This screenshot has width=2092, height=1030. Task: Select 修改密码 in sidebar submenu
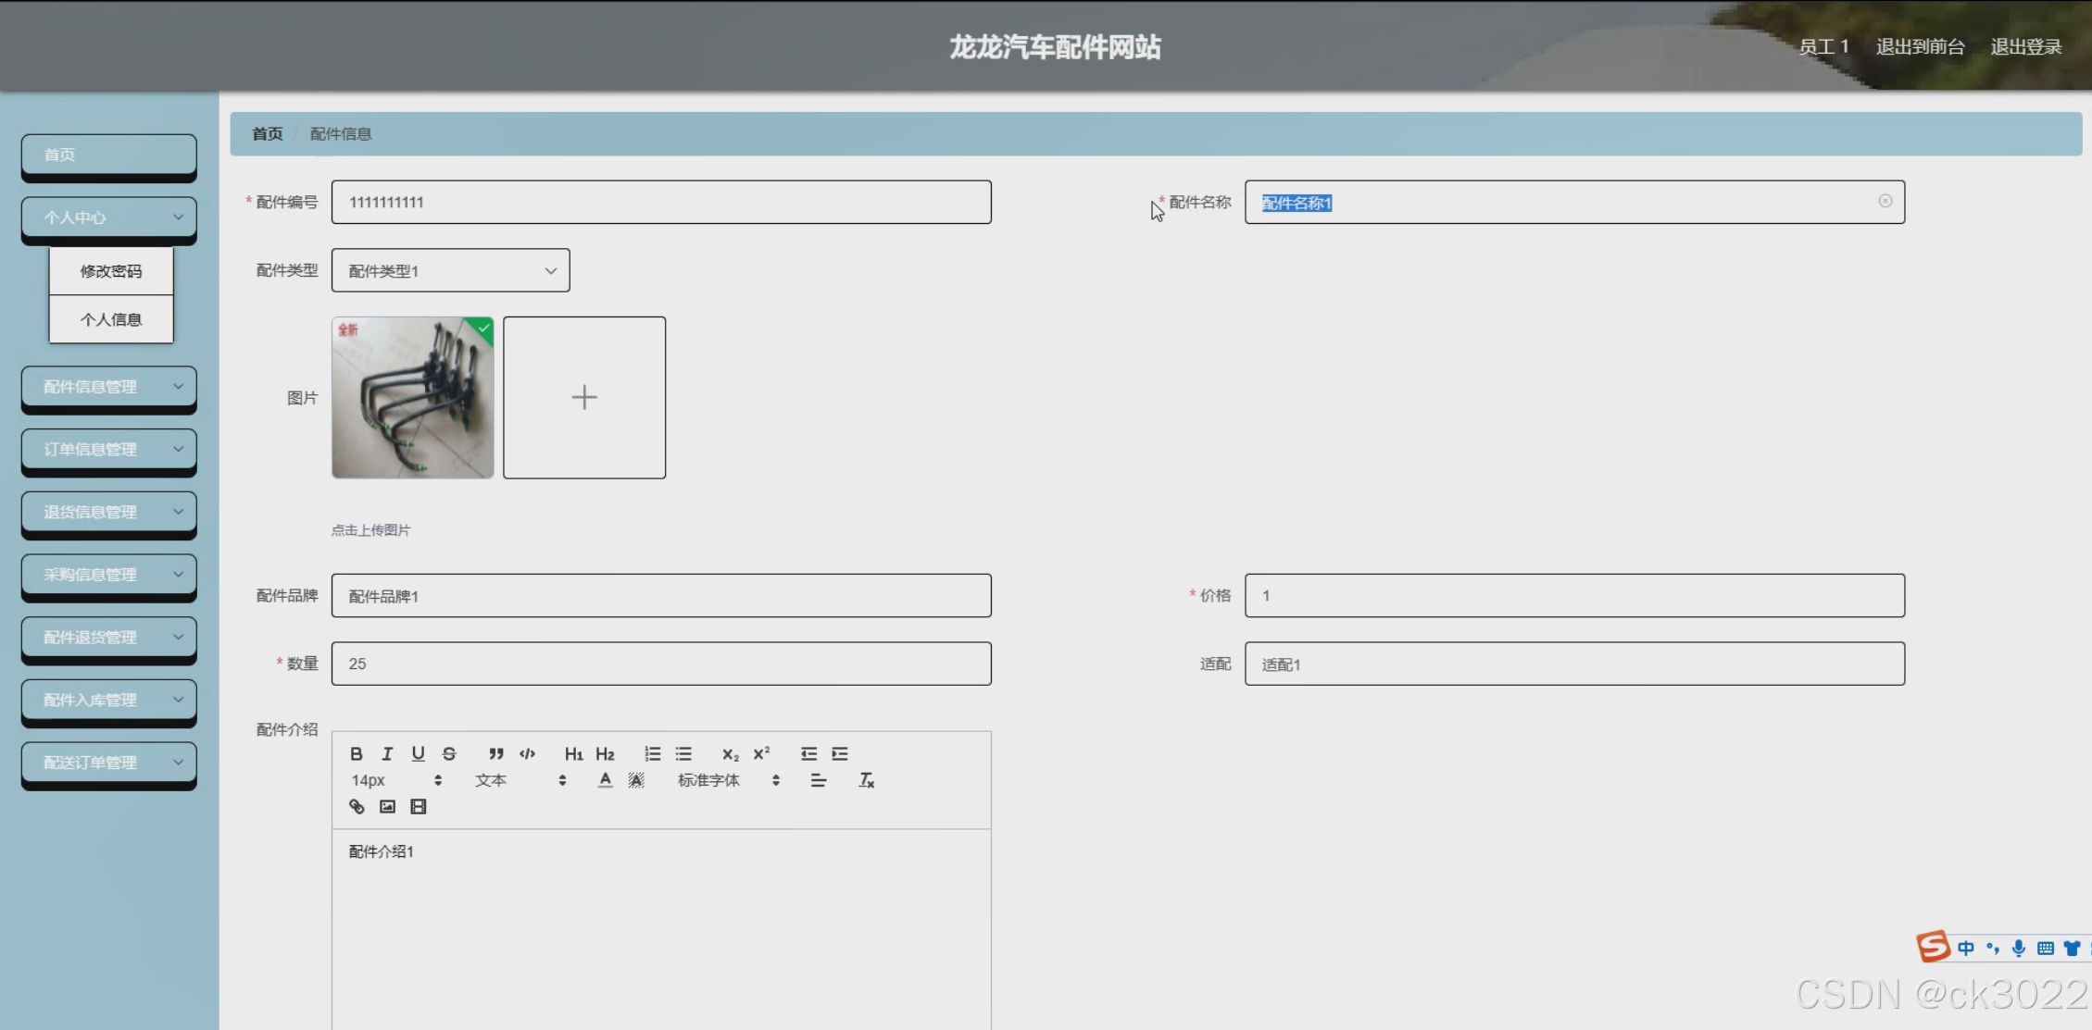(x=111, y=271)
